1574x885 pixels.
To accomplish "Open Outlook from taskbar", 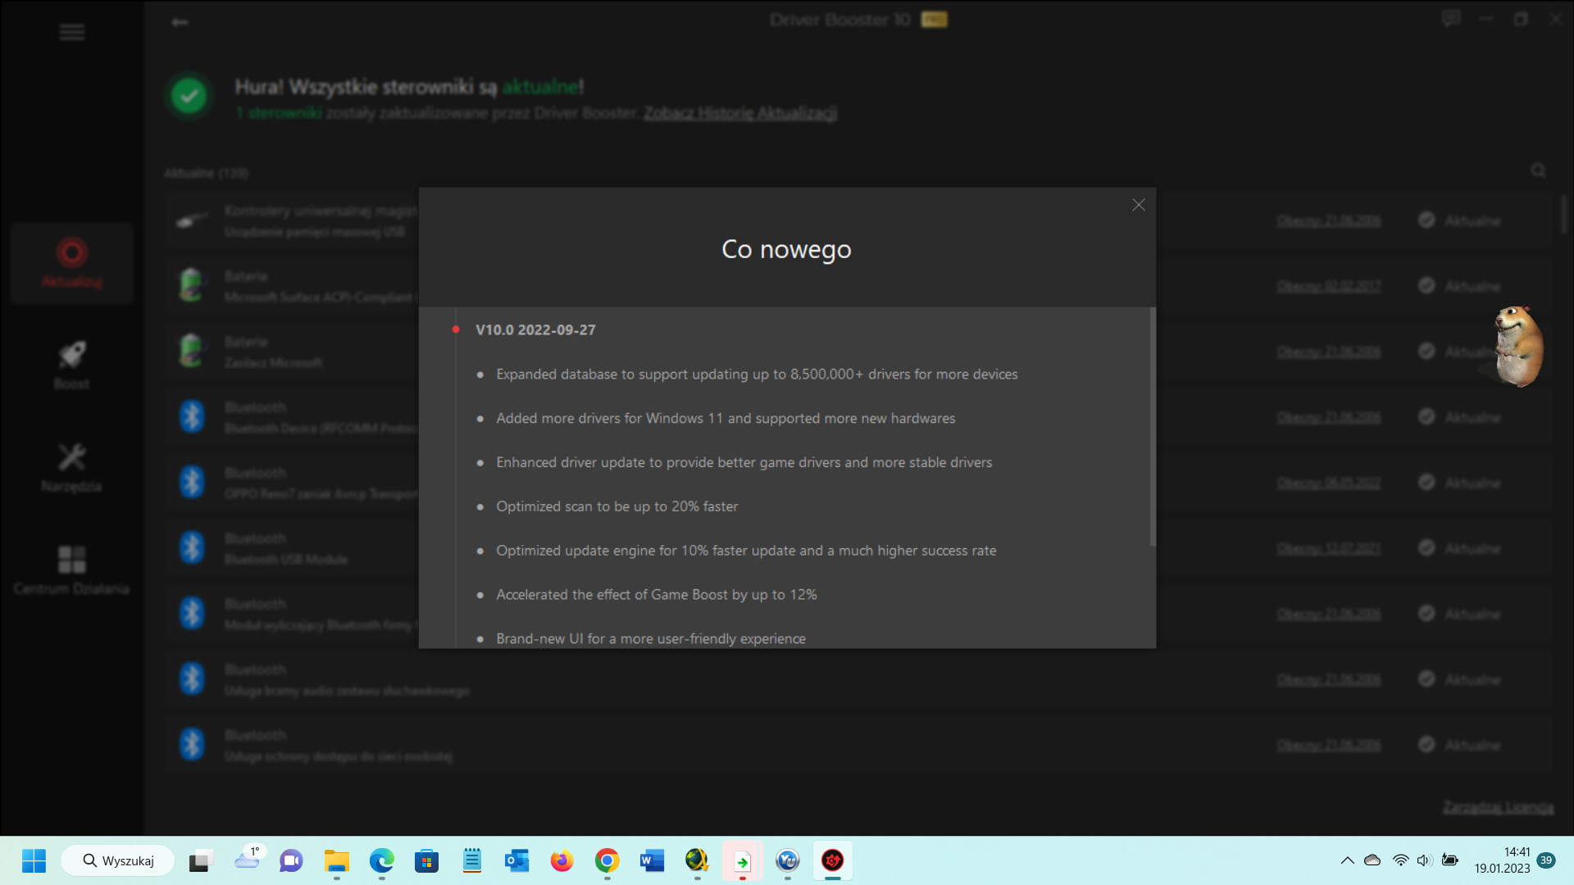I will point(516,861).
